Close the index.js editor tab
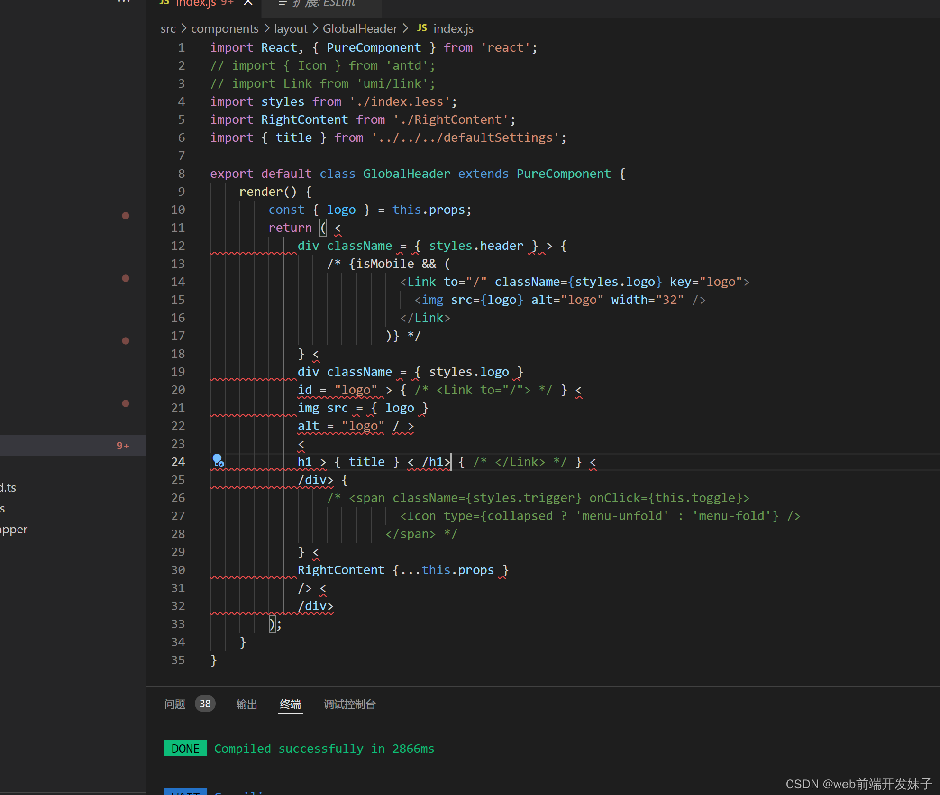 click(x=248, y=3)
